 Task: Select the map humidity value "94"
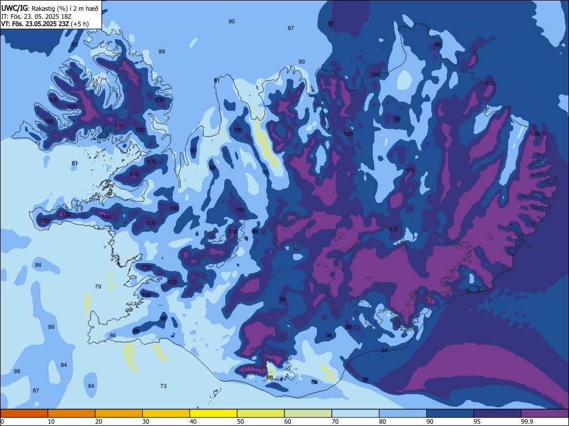pos(384,350)
